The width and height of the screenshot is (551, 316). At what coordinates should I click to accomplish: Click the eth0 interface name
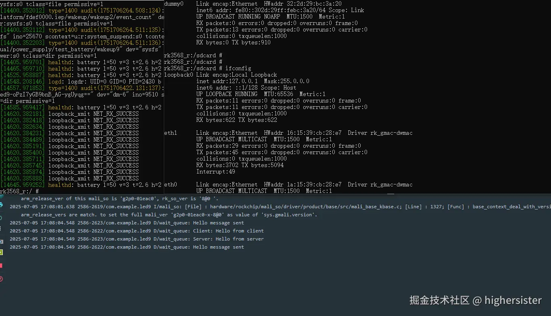click(x=171, y=184)
